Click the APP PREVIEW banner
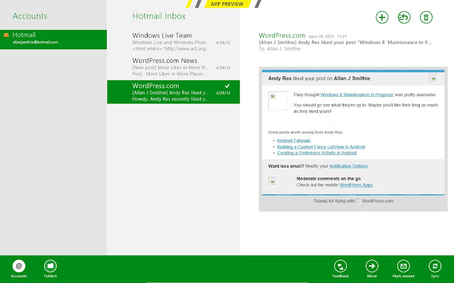 point(227,4)
